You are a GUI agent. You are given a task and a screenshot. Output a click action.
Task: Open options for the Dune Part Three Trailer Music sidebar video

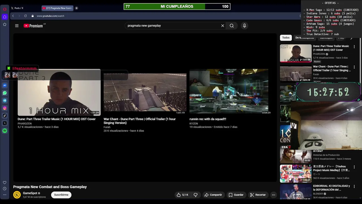pos(354,47)
